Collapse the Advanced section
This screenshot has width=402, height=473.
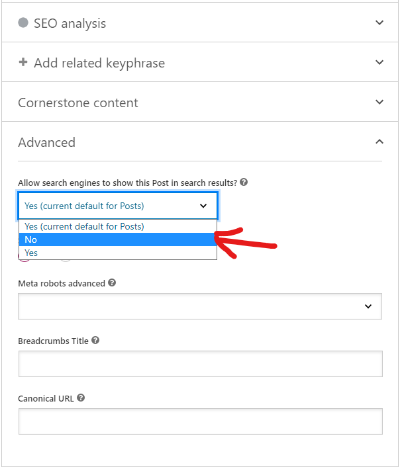coord(379,142)
